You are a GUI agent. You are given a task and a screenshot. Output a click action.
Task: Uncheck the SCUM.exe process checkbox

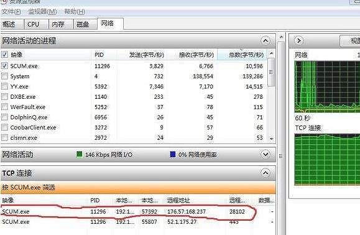coord(4,66)
